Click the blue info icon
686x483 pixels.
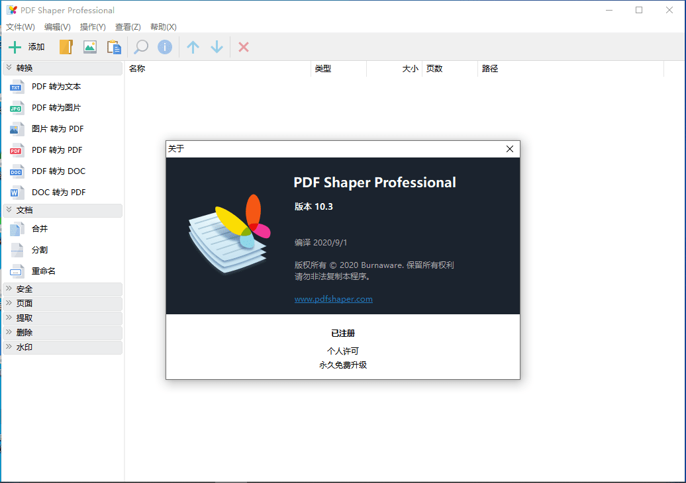click(165, 47)
